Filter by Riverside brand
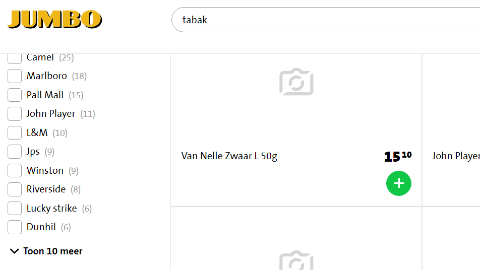 (x=15, y=189)
